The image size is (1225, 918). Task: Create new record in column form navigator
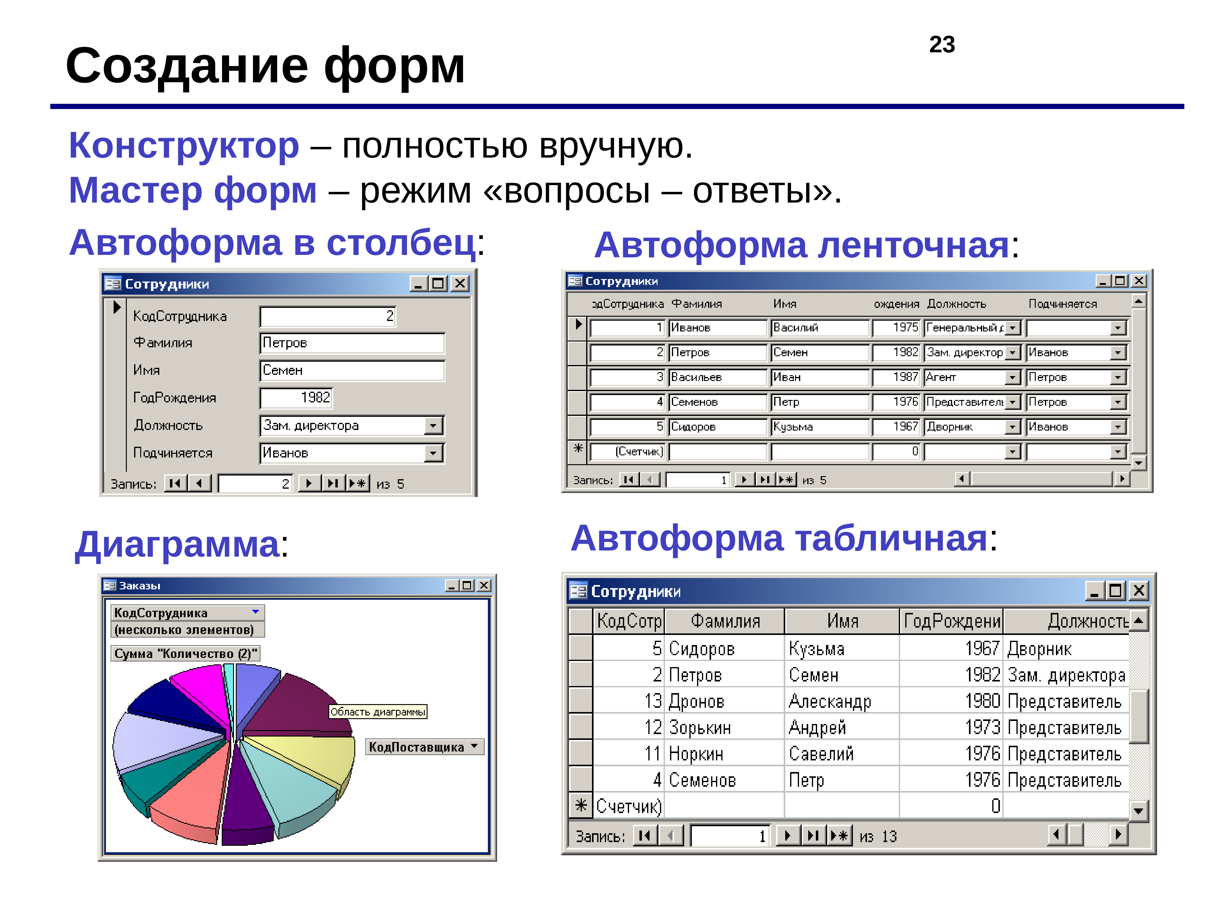tap(358, 483)
